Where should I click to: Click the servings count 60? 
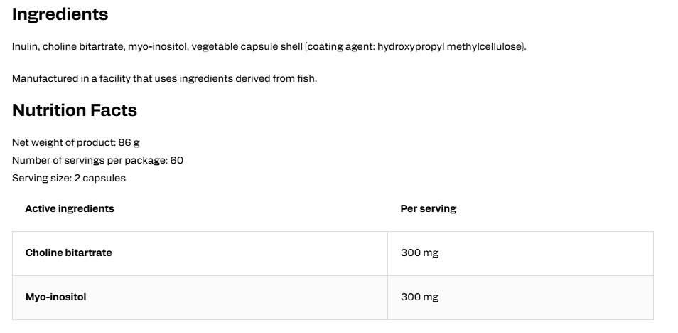176,161
